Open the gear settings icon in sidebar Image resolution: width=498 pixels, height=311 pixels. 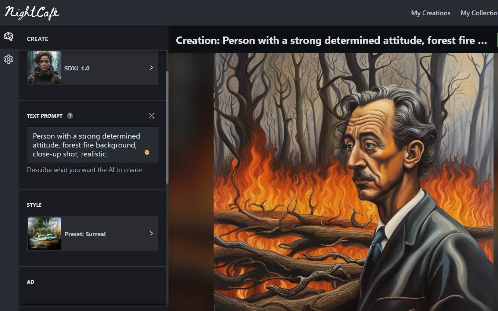tap(9, 59)
